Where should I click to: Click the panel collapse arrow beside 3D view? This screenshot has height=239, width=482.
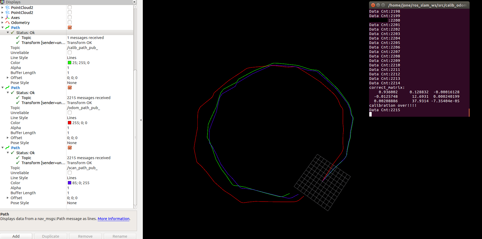tap(141, 120)
